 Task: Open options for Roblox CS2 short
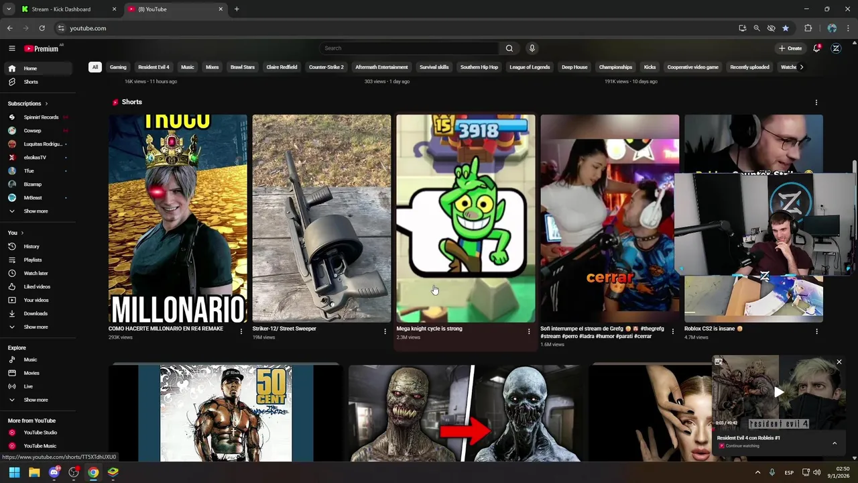click(816, 331)
